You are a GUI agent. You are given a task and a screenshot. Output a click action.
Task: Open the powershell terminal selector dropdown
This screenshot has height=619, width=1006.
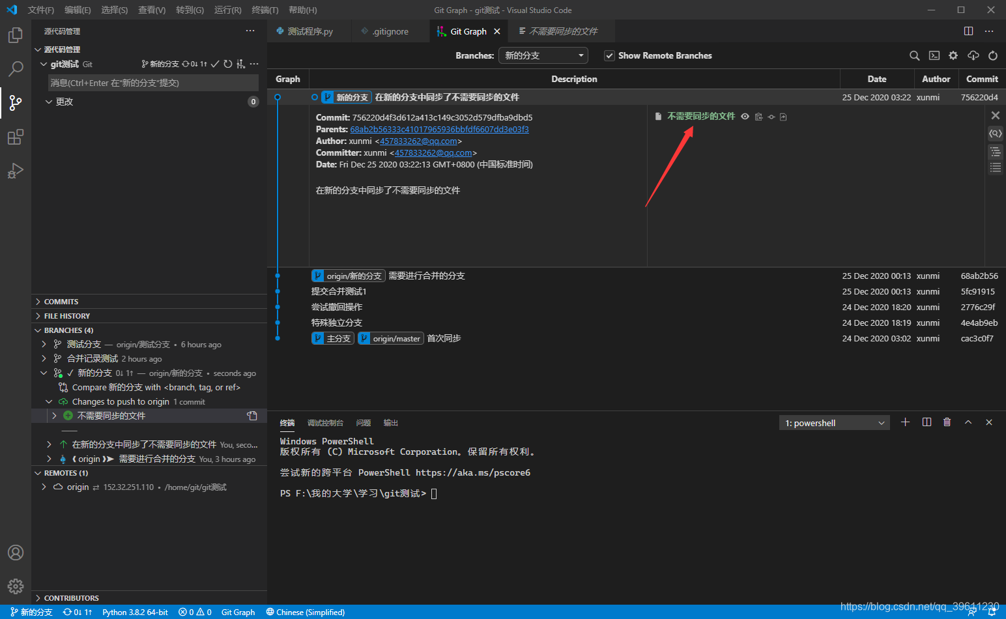tap(834, 422)
